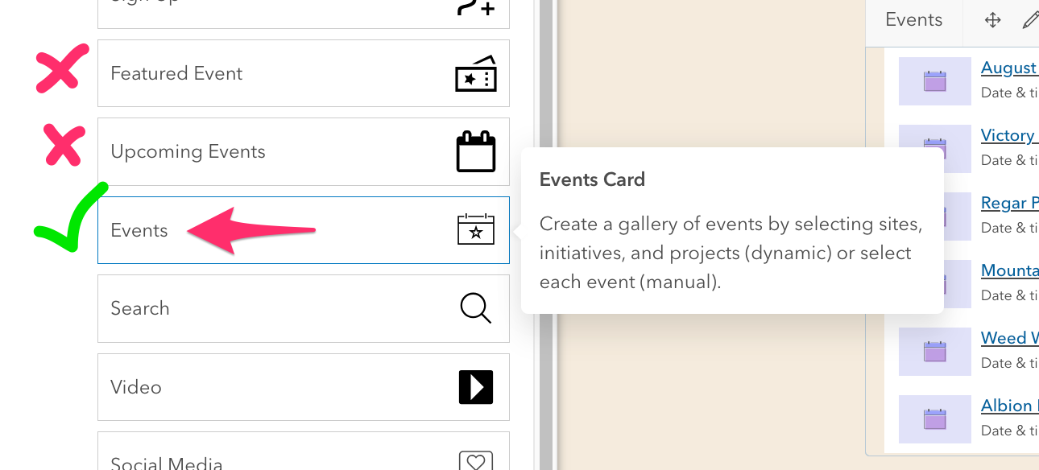
Task: Click the Events label in card toolbar
Action: [913, 21]
